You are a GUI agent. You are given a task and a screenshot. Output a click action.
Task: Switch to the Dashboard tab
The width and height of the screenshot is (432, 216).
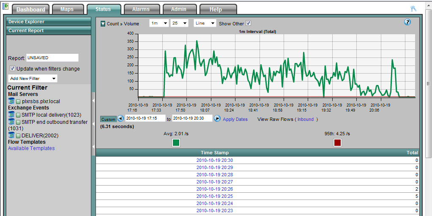coord(31,9)
